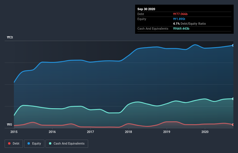
Task: Toggle Cash And Equivalents legend button
Action: (x=67, y=144)
